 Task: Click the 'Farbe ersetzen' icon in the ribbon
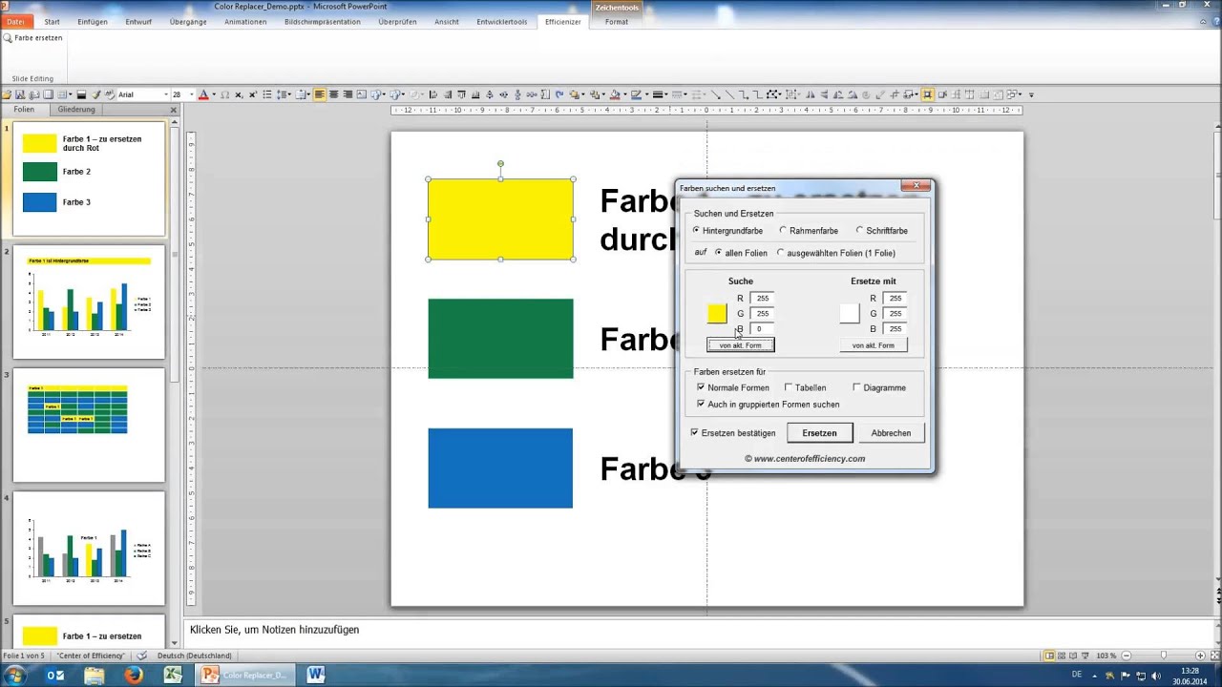click(8, 38)
